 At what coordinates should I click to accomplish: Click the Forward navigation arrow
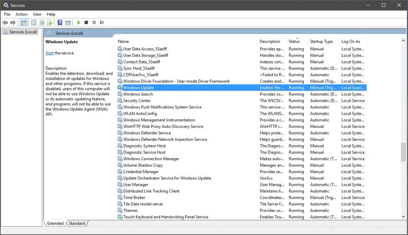click(13, 22)
